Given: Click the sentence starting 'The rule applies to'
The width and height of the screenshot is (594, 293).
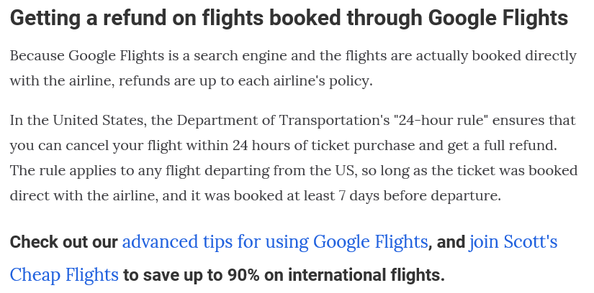Looking at the screenshot, I should (x=294, y=183).
